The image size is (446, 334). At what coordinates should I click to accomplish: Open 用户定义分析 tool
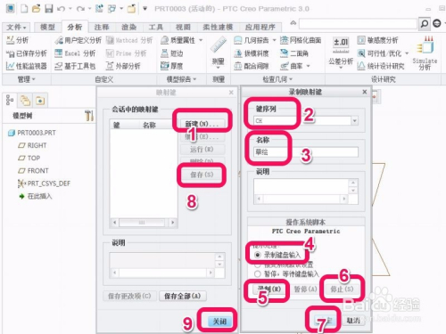coord(78,40)
